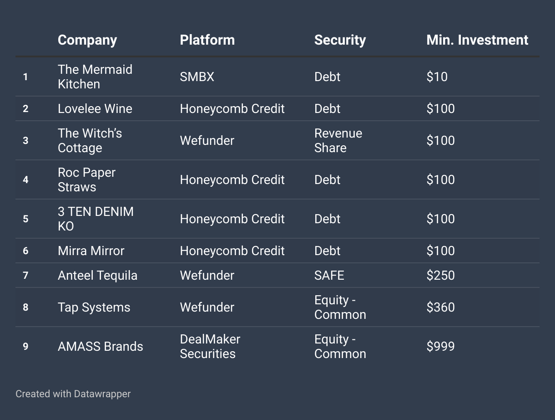The width and height of the screenshot is (555, 420).
Task: Click the 3 TEN DENIM KO cell
Action: (96, 219)
